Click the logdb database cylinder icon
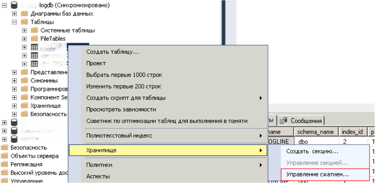This screenshot has height=183, width=375. [x=14, y=5]
